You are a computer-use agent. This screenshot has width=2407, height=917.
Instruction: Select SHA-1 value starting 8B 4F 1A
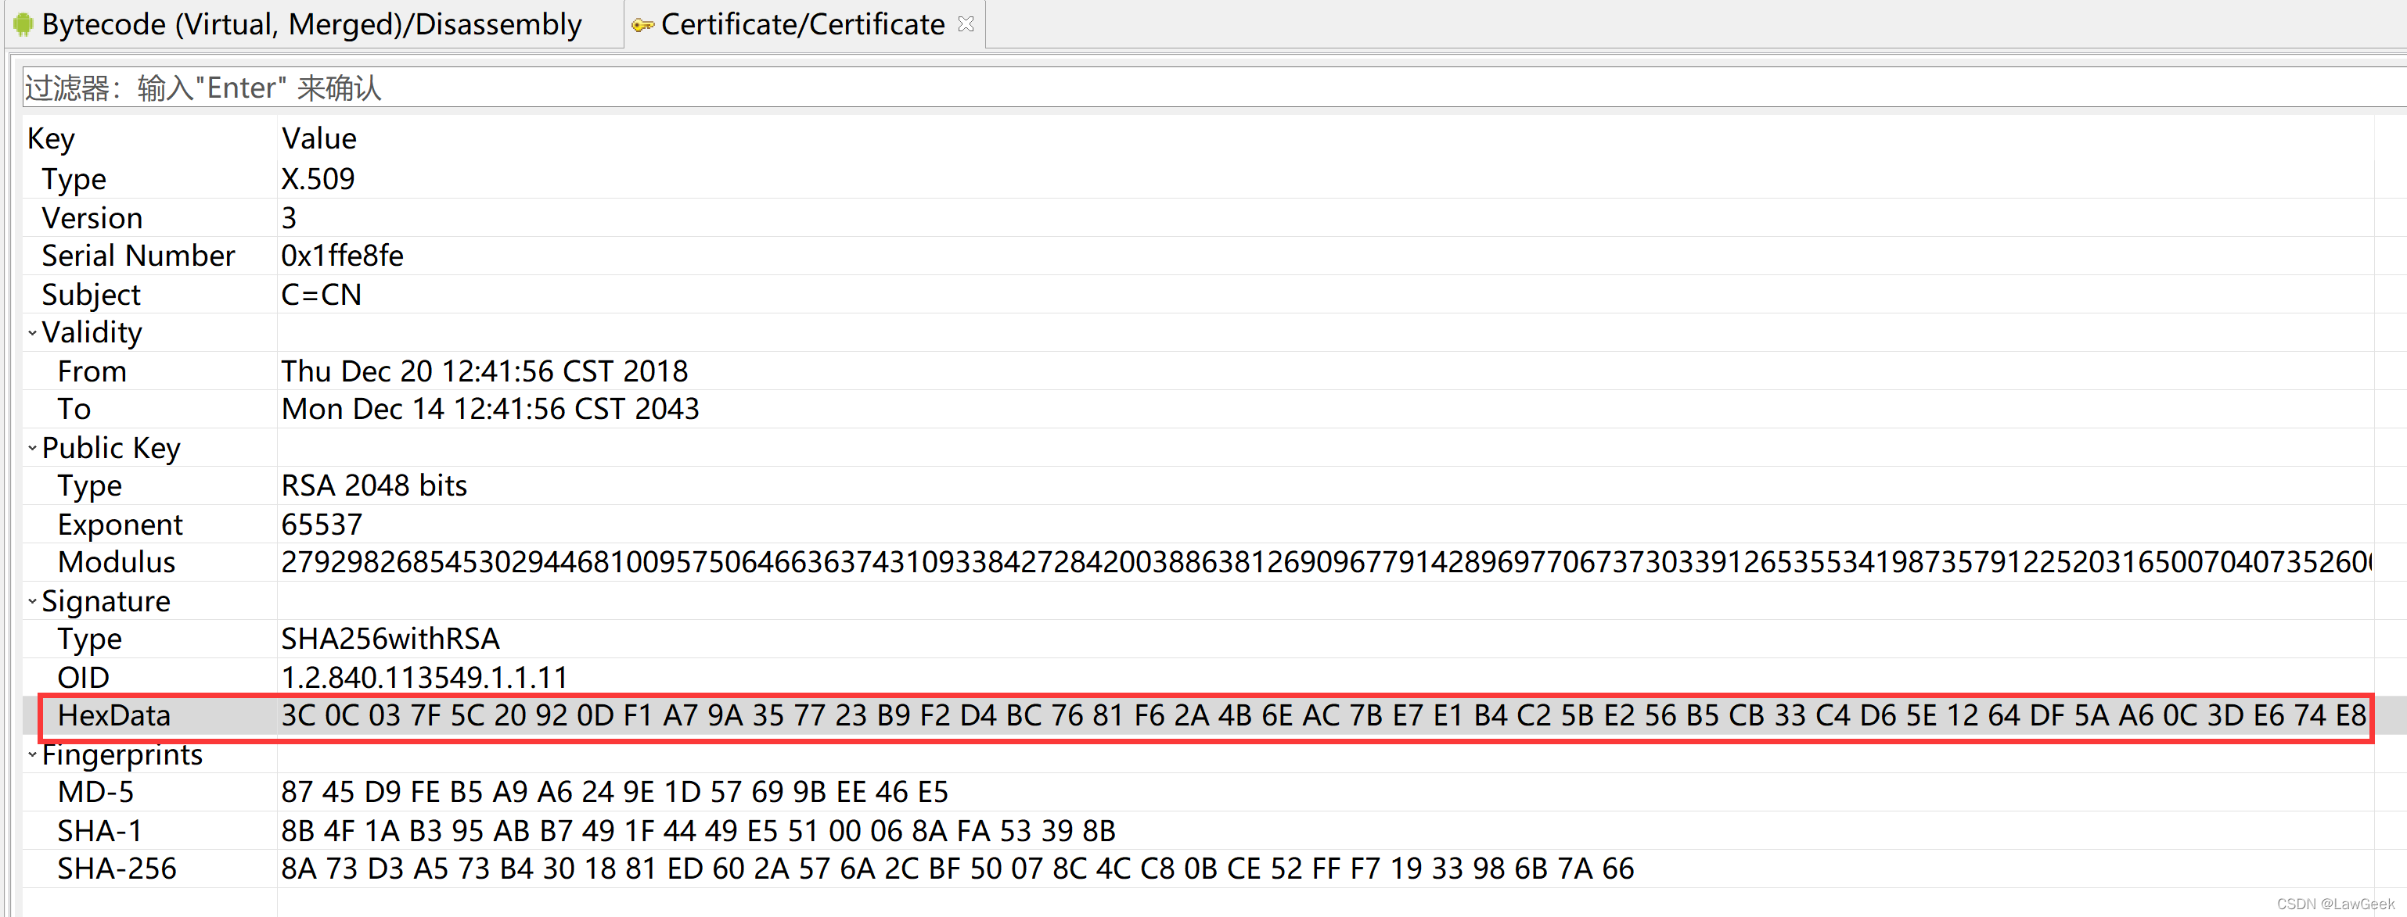(698, 830)
